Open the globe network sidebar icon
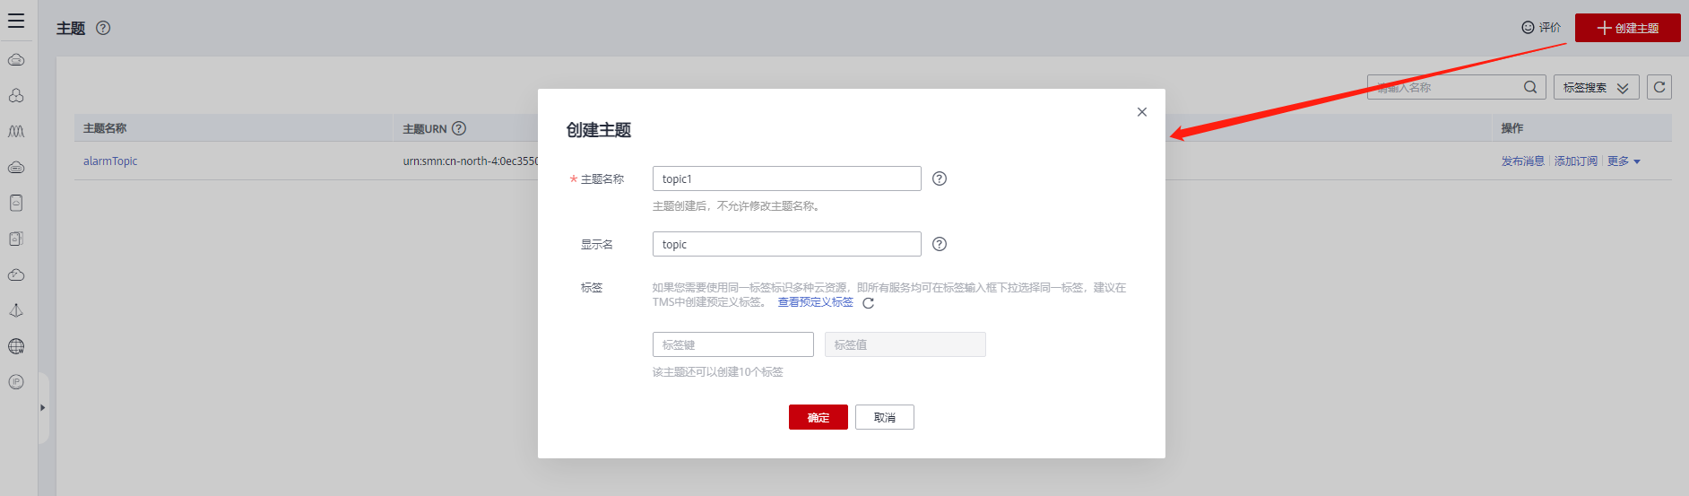The height and width of the screenshot is (496, 1689). (x=16, y=346)
